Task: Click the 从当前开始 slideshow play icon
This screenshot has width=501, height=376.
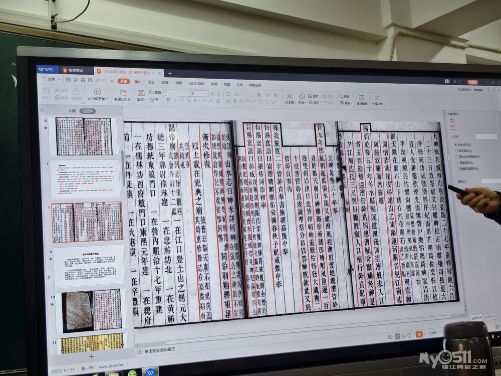Action: click(97, 92)
